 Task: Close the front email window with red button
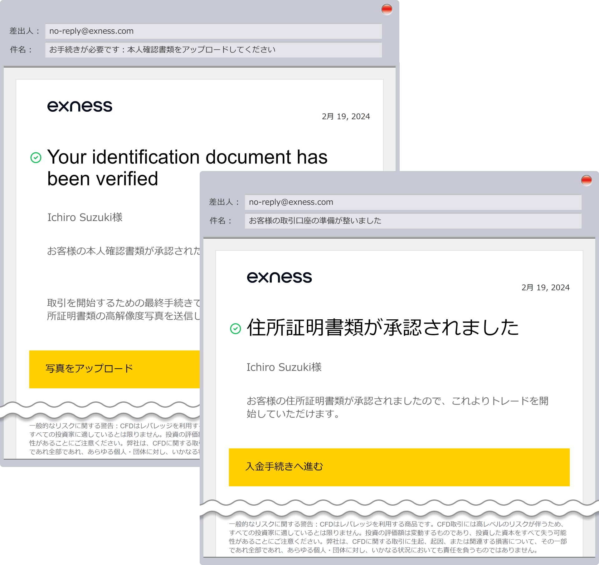pos(586,180)
